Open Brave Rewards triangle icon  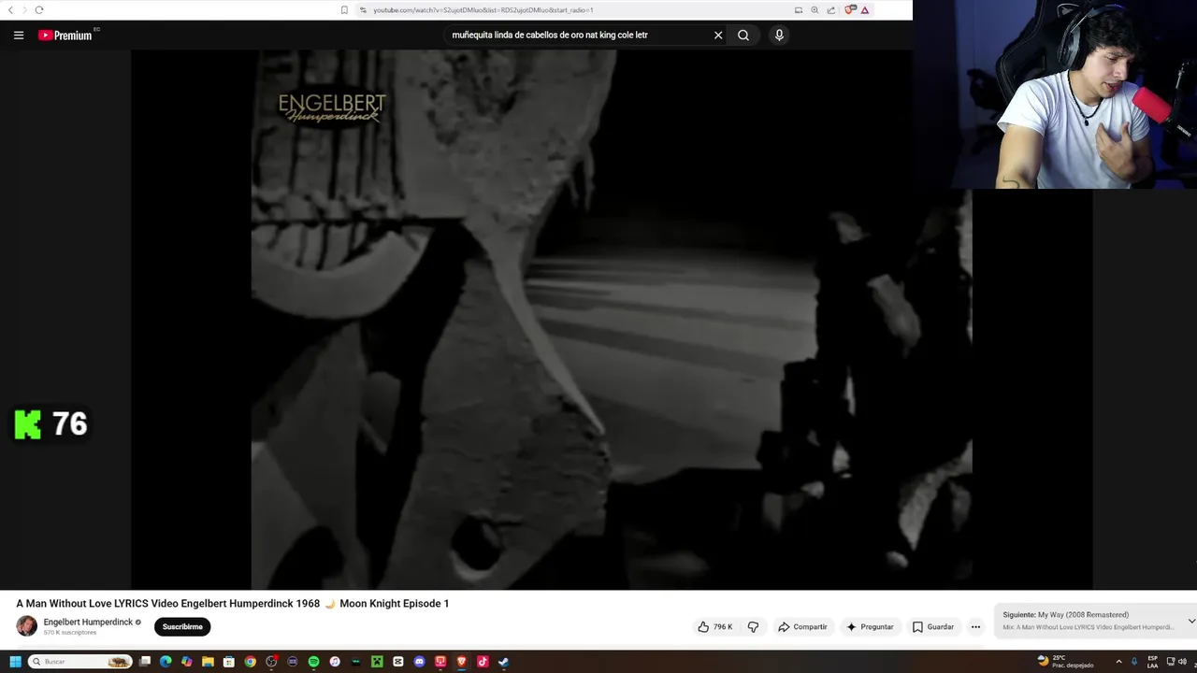click(865, 10)
